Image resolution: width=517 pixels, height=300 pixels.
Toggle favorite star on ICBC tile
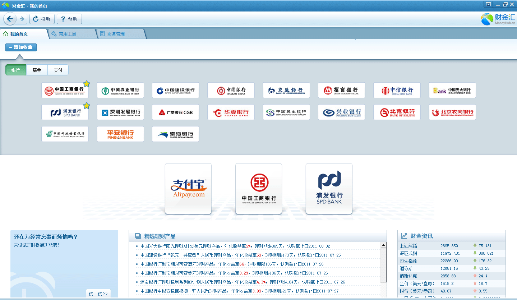pos(87,84)
